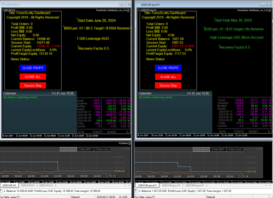The width and height of the screenshot is (273, 198).
Task: Click right tab-scroll arrow in USDCHF.pro,H1 window
Action: tap(270, 185)
